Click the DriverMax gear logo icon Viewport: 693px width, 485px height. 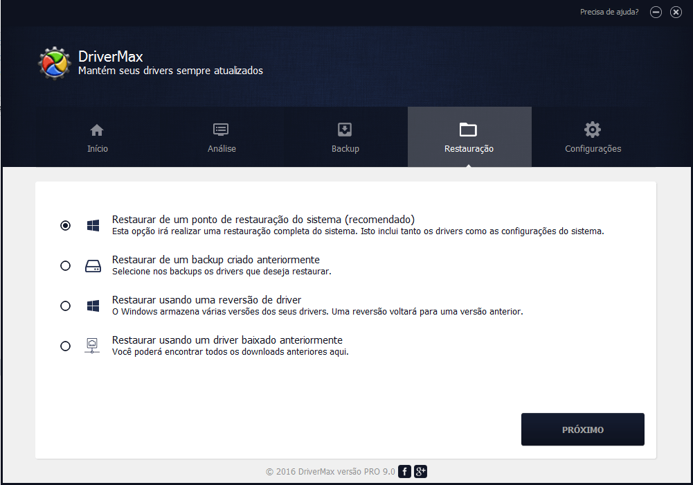pos(53,63)
